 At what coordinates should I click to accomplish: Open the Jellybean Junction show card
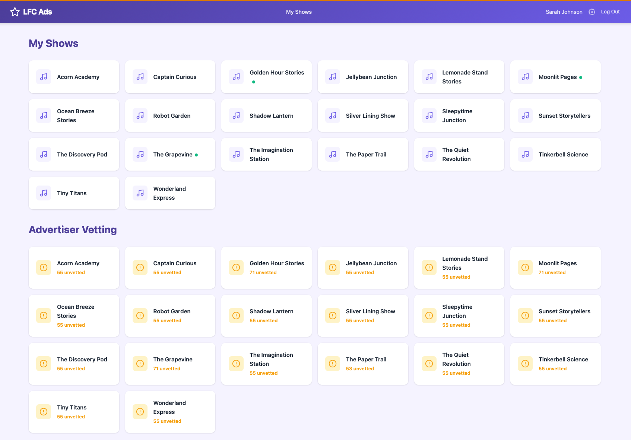point(363,77)
